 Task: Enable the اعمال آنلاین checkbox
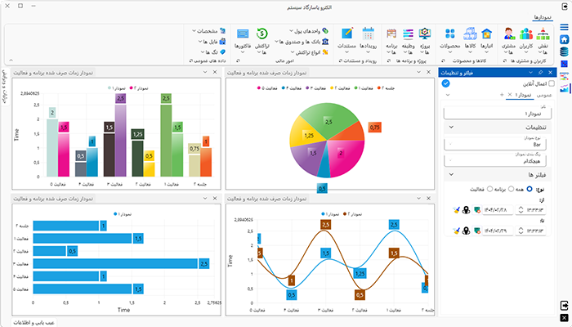551,83
